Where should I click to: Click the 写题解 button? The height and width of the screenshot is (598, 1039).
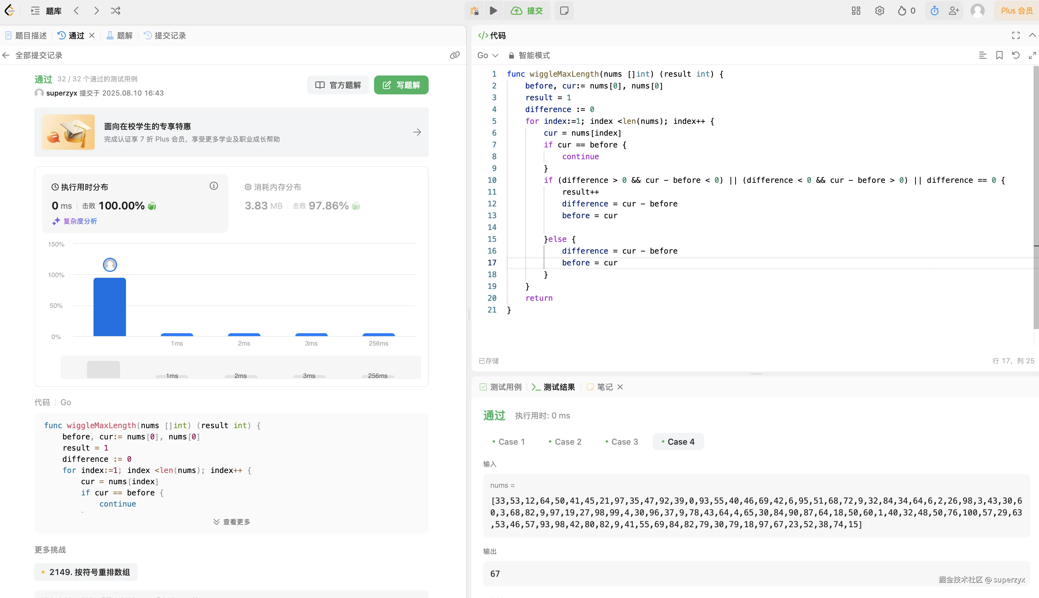tap(401, 85)
